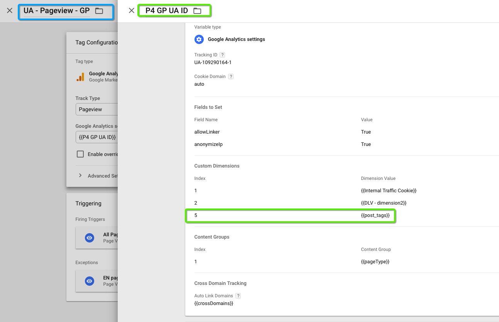Open folder icon next to UA - Pageview - GP
Screen dimensions: 499x322
[99, 11]
